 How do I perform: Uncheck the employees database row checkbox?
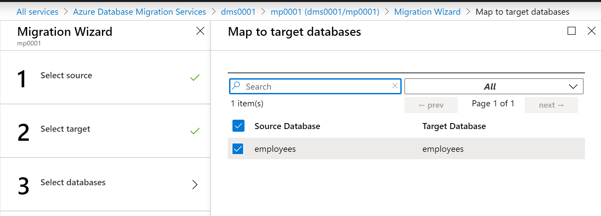(x=238, y=149)
